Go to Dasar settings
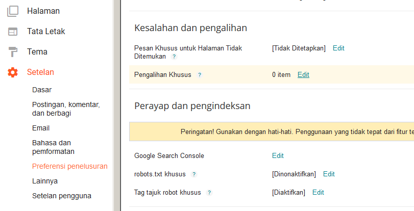Viewport: 414px width, 211px height. (42, 90)
